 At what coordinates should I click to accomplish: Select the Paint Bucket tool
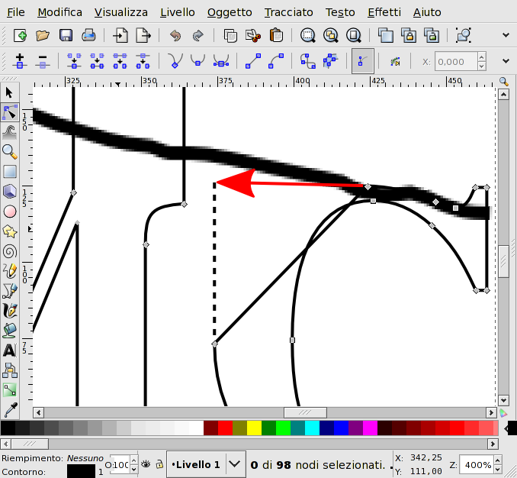point(10,331)
